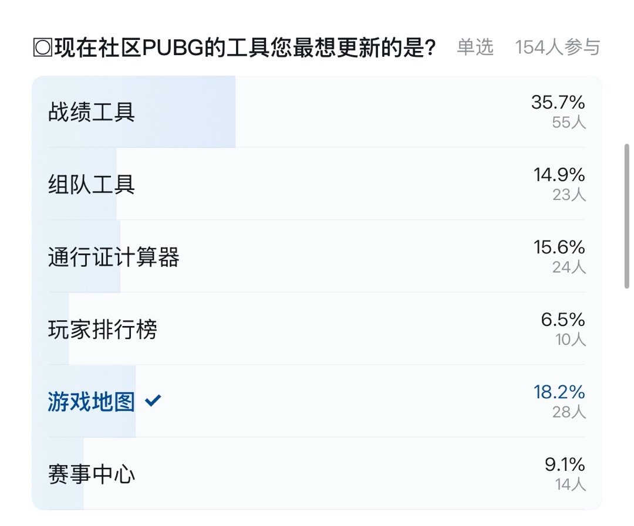The height and width of the screenshot is (526, 634).
Task: Click the 23人 count for 组队工具
Action: pyautogui.click(x=569, y=194)
